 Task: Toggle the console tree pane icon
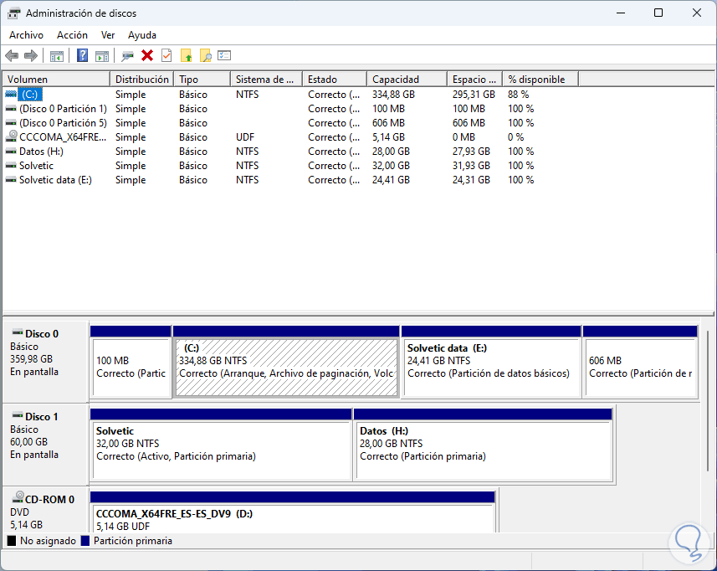[57, 55]
